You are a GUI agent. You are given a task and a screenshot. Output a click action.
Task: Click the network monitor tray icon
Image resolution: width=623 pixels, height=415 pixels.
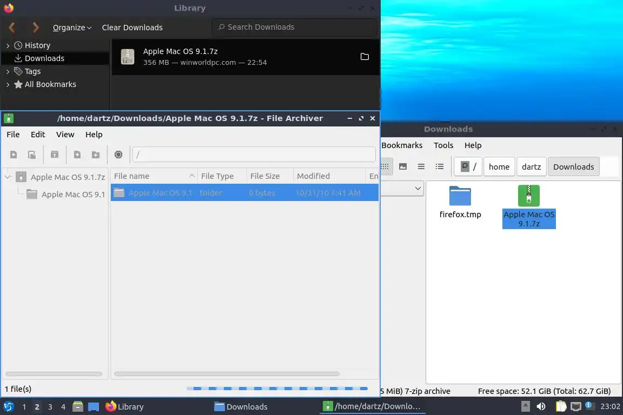click(x=576, y=407)
